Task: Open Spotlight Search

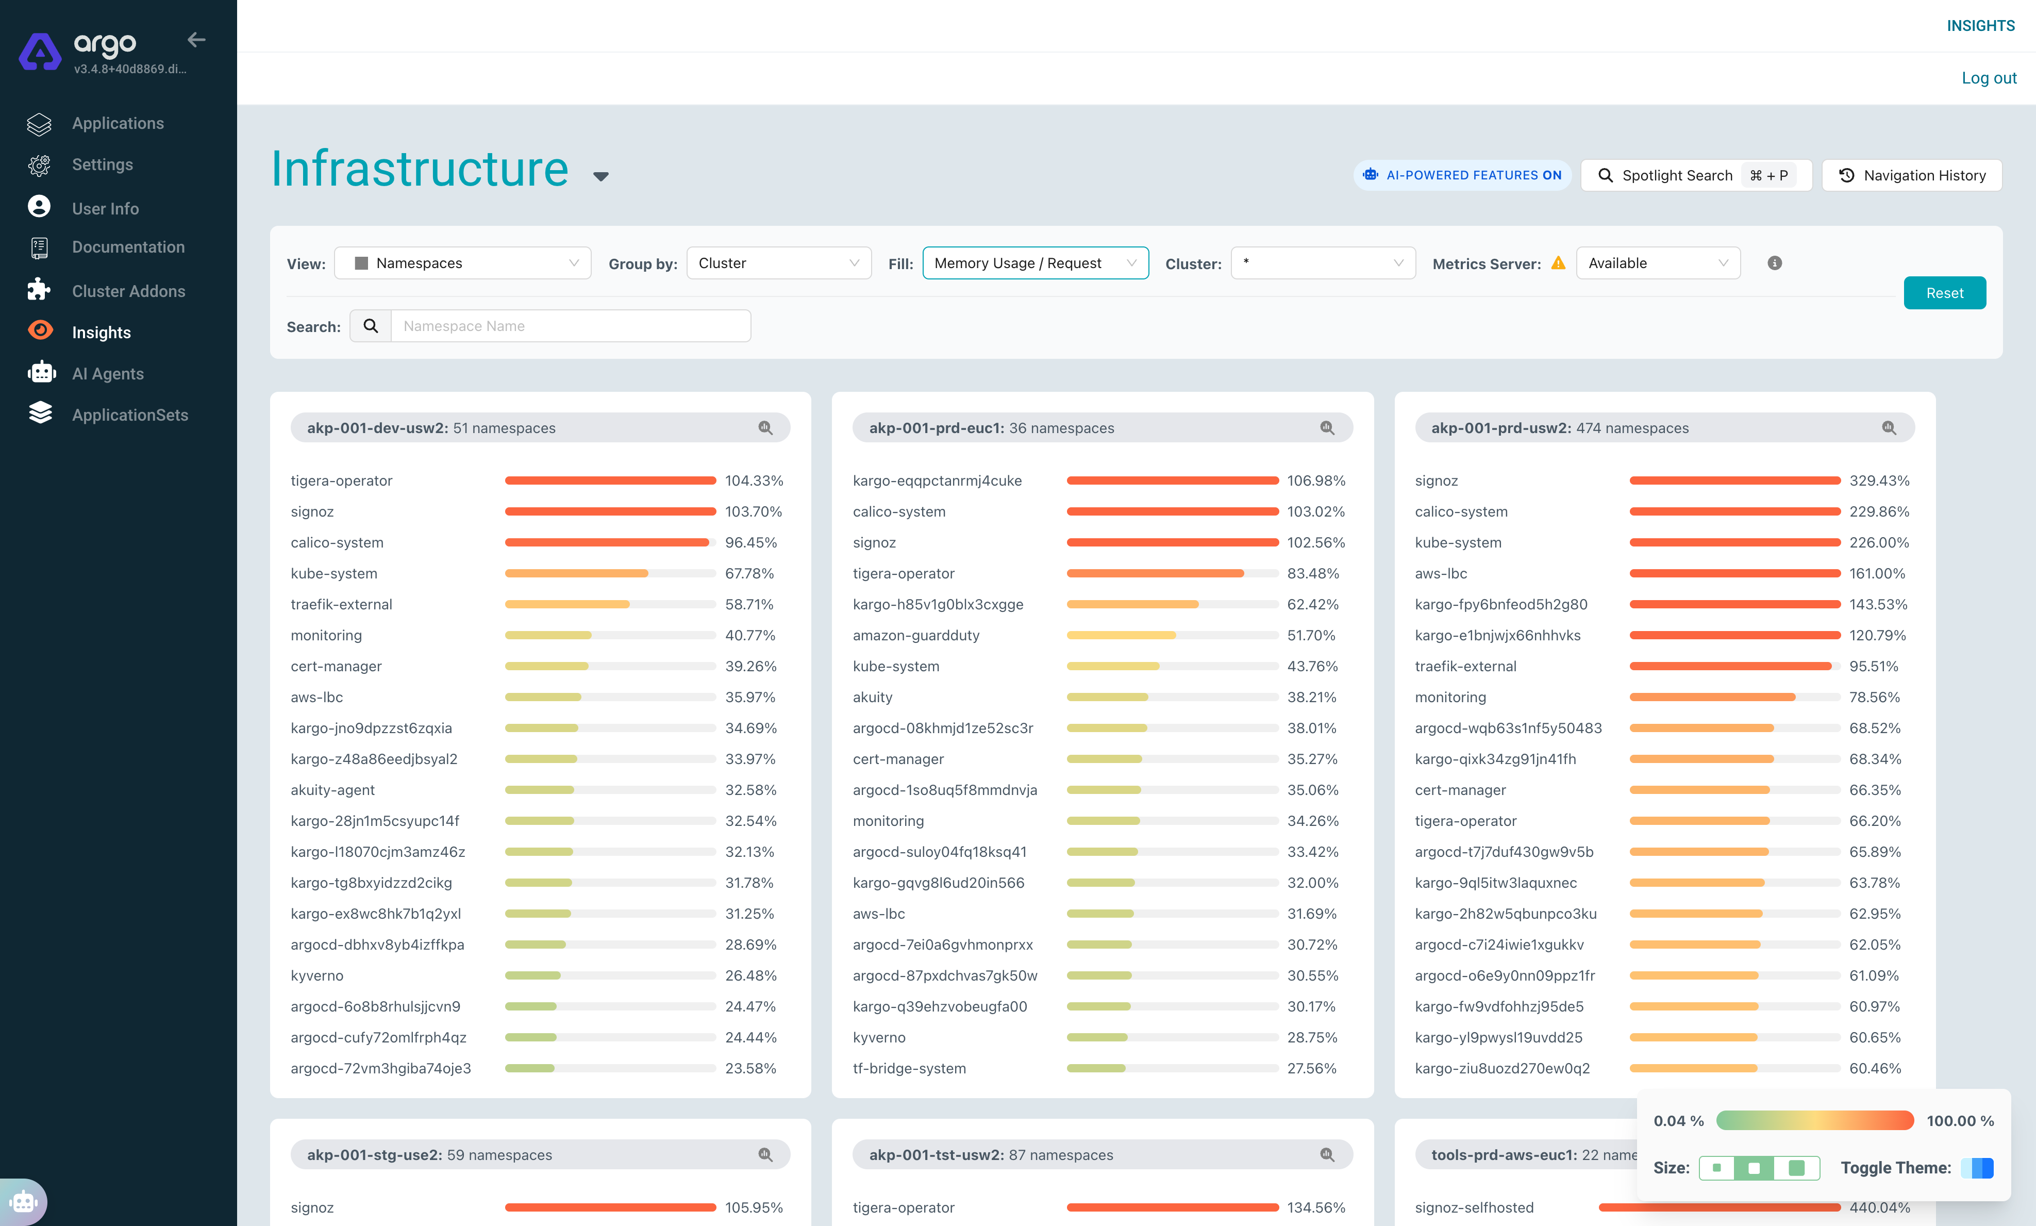Action: tap(1696, 175)
